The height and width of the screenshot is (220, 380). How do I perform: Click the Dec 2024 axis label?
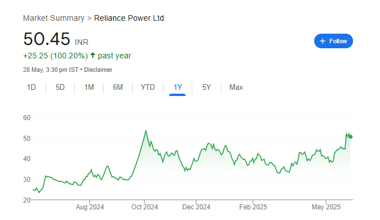pyautogui.click(x=196, y=207)
